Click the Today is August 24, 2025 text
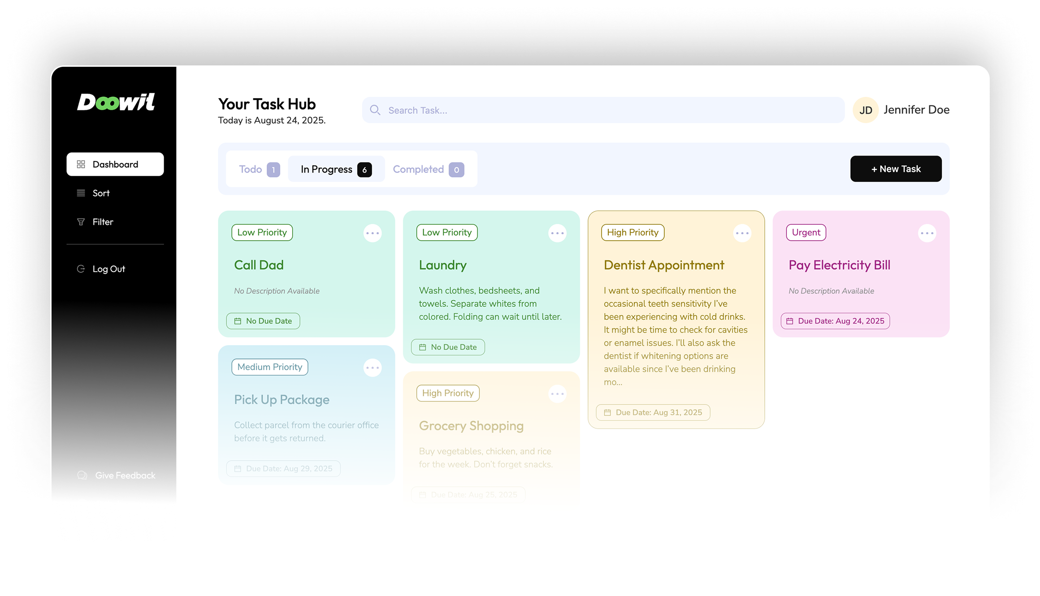 pyautogui.click(x=272, y=121)
